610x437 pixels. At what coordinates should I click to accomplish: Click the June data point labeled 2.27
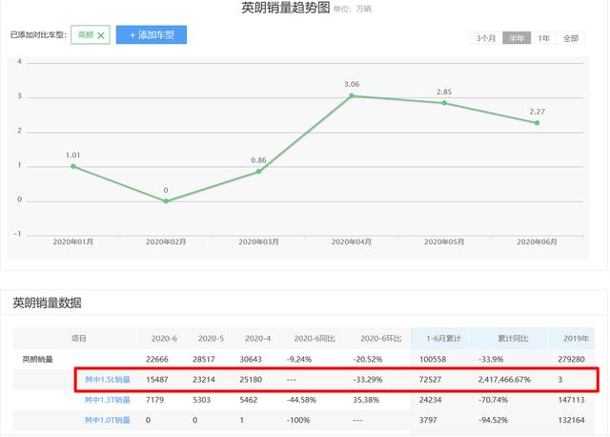click(x=537, y=122)
